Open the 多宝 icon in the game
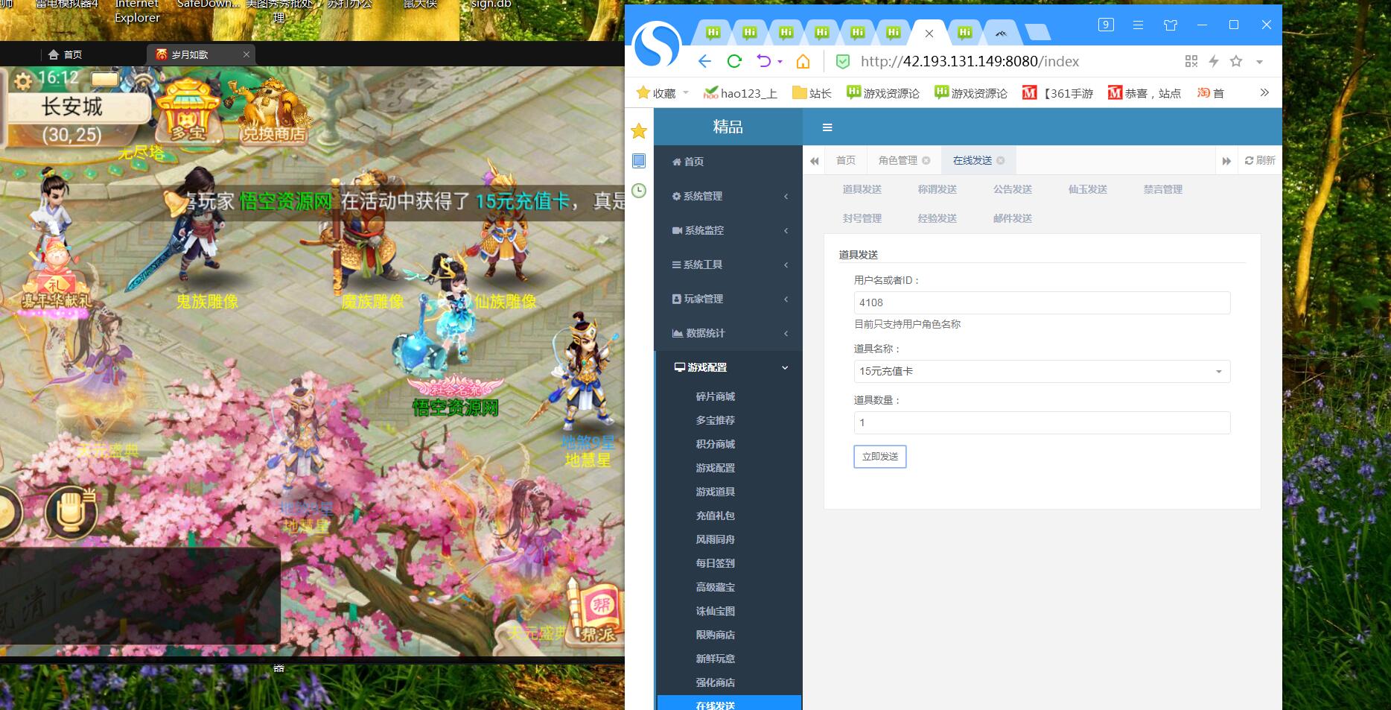The width and height of the screenshot is (1391, 710). 188,112
